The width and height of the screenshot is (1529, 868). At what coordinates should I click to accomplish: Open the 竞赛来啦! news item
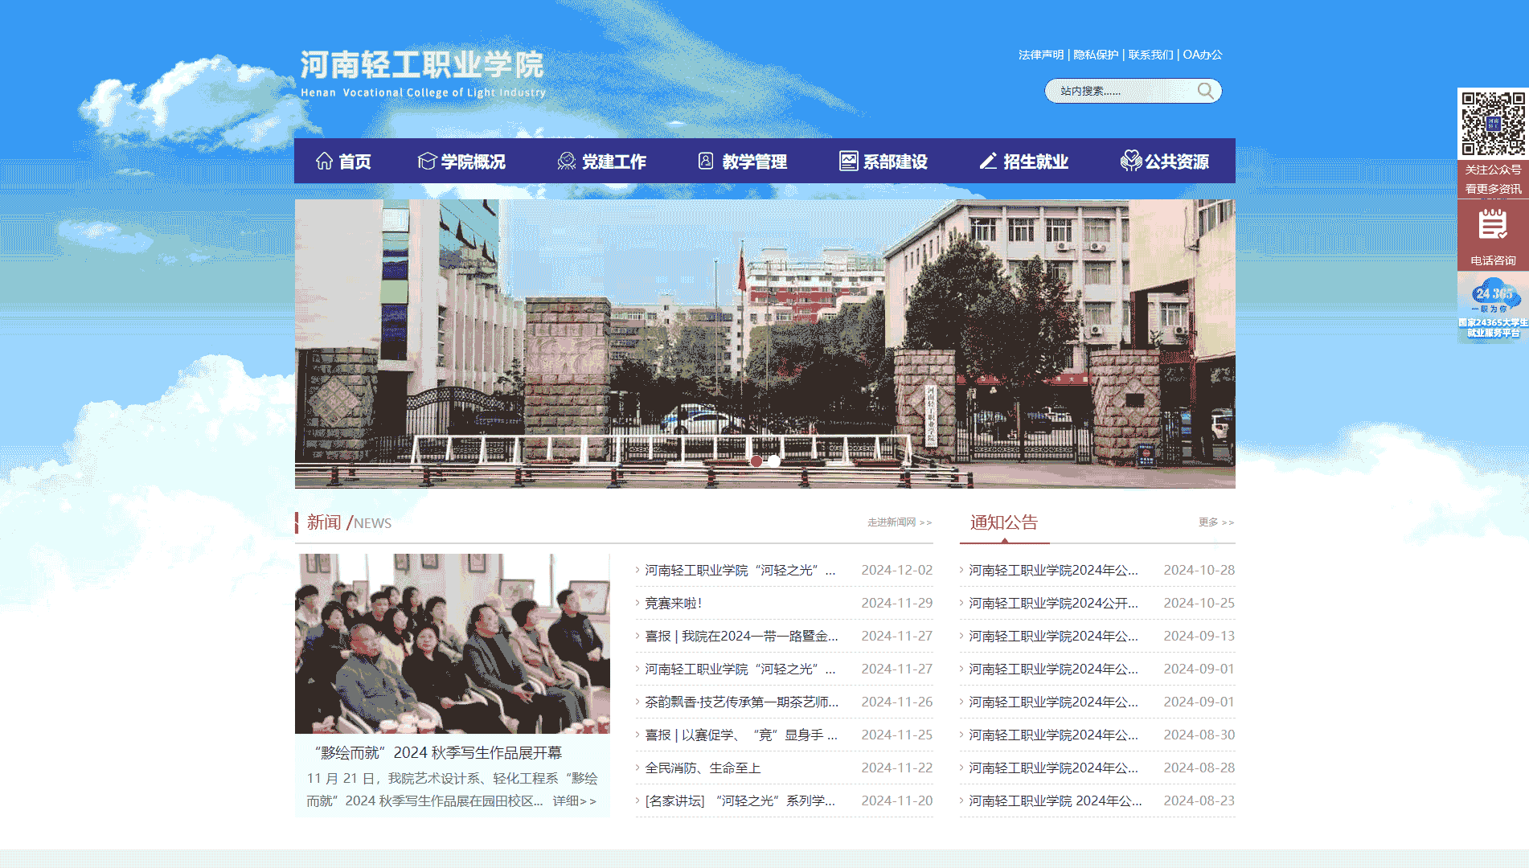tap(674, 603)
